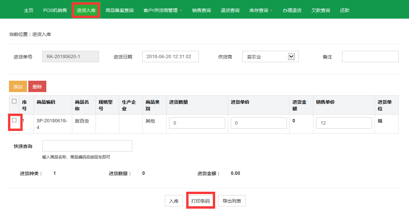409x210 pixels.
Task: Open the 退货查询 page
Action: coord(230,10)
